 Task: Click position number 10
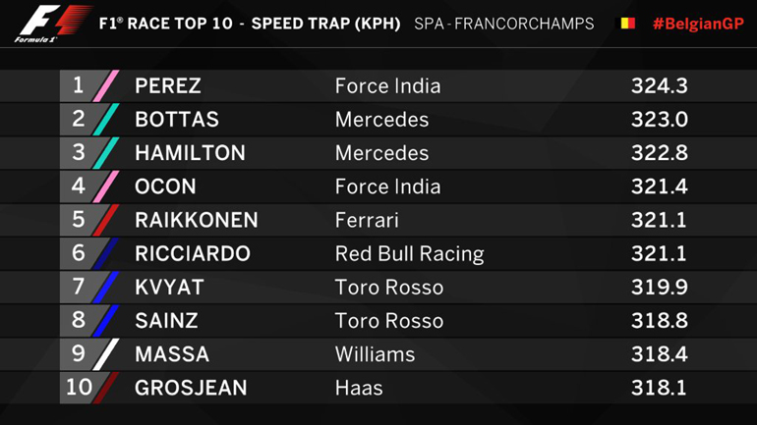(78, 388)
